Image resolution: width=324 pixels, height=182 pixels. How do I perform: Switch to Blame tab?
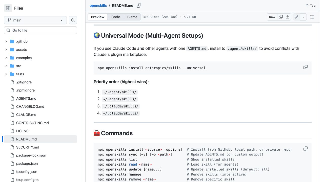[132, 17]
